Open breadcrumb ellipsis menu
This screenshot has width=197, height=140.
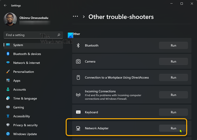pos(76,16)
